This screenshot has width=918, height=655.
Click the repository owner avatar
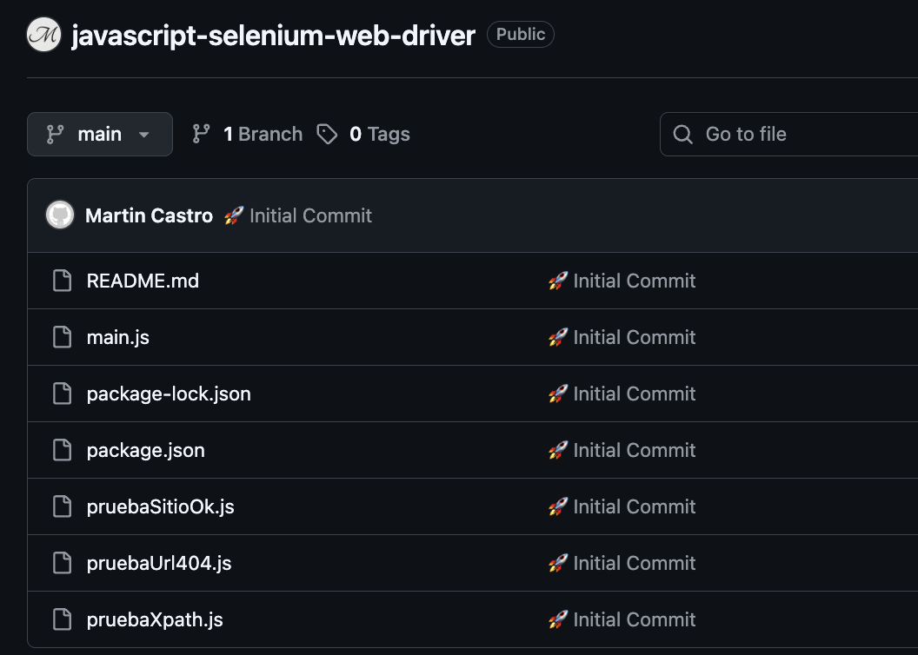(x=43, y=35)
